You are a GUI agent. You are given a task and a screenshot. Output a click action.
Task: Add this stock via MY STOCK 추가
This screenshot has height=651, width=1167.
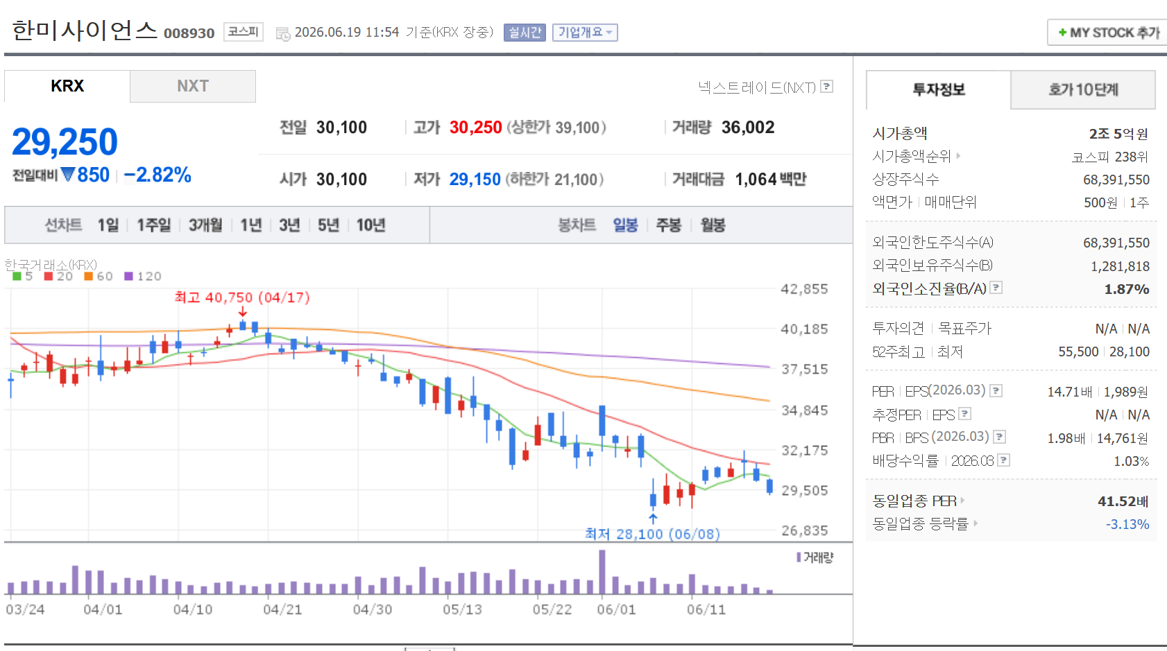(1108, 33)
